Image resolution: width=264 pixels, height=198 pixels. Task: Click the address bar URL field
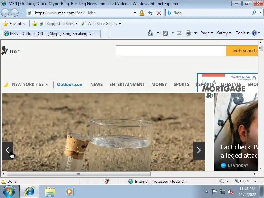point(81,13)
